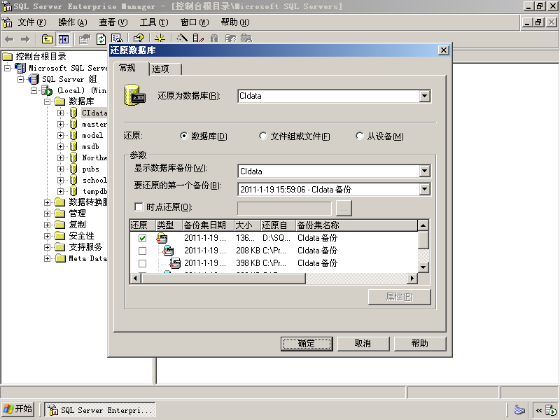Screen dimensions: 560x420
Task: Click the tempdb database cylinder icon
Action: tap(73, 191)
